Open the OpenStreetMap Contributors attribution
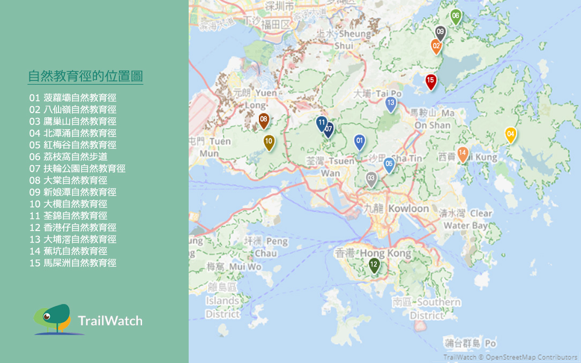 (532, 357)
